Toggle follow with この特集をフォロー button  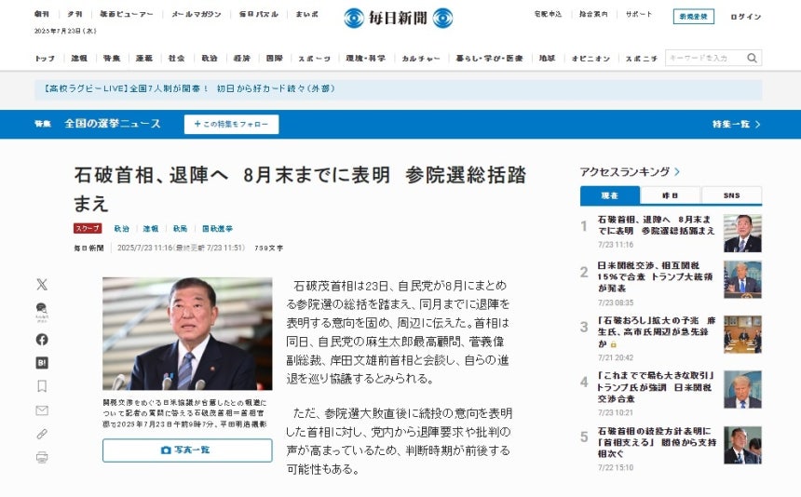[x=231, y=124]
